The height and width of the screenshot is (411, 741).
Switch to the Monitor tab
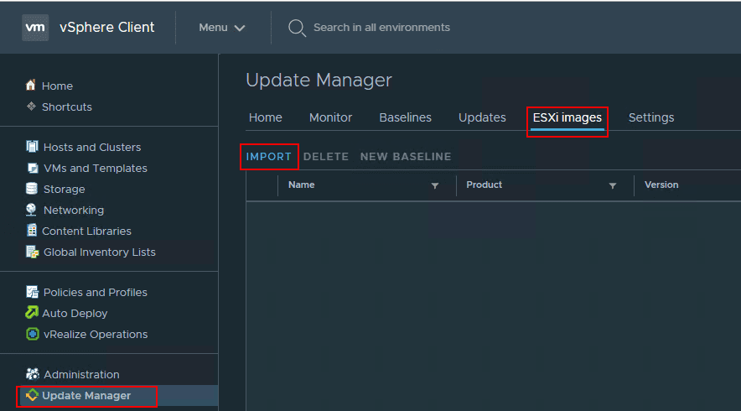[331, 117]
